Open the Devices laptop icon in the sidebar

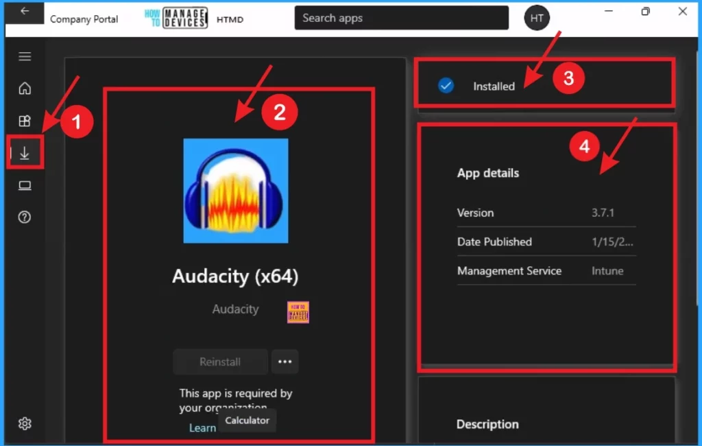click(25, 185)
